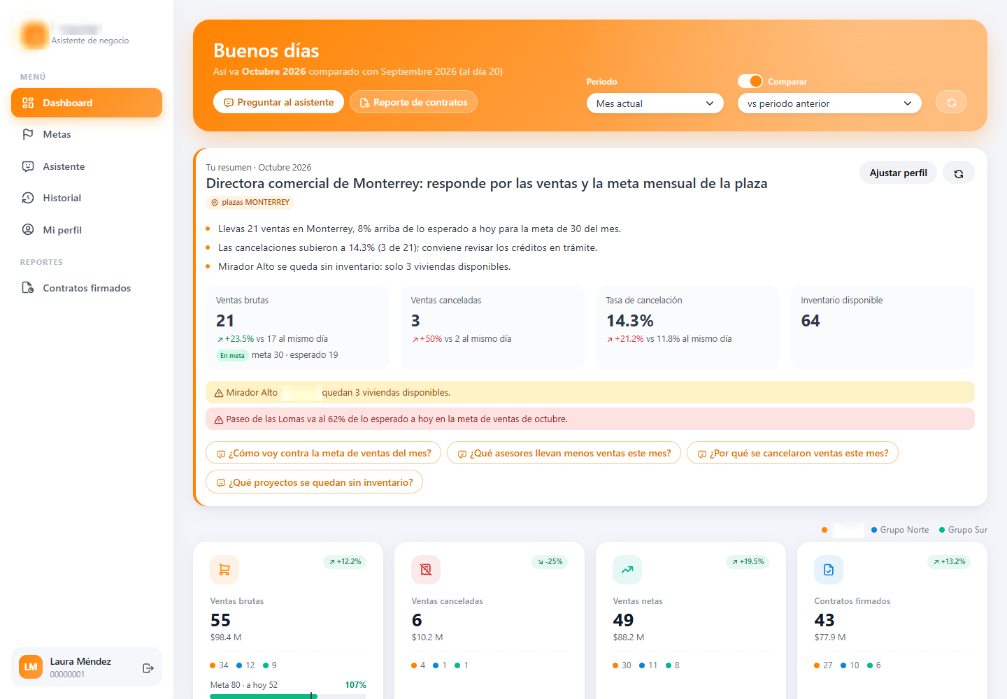Click the Dashboard grid icon

click(x=28, y=103)
